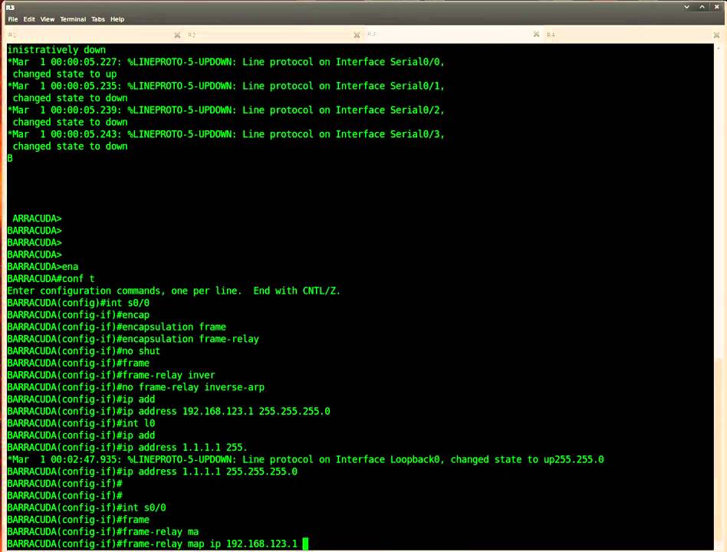Click 'ip address 192.168.123.1 255.255.255.0' line
727x552 pixels.
coord(169,411)
